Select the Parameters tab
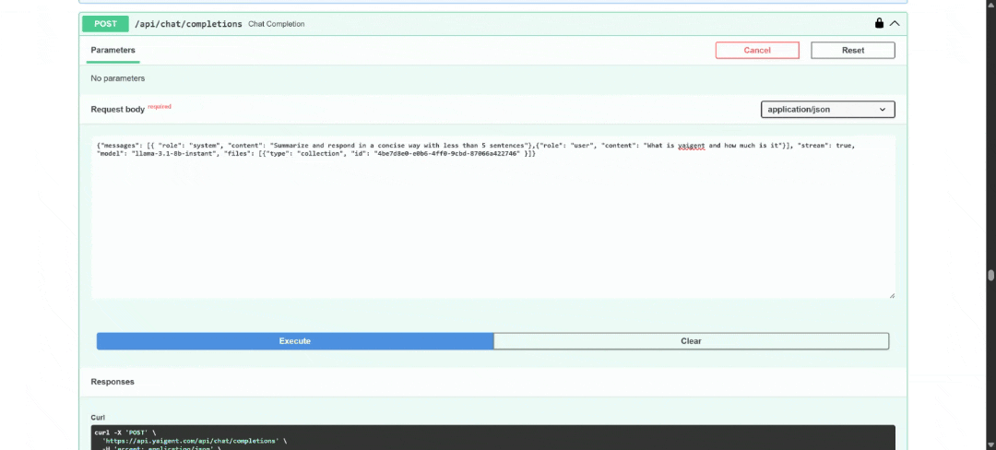 point(113,50)
